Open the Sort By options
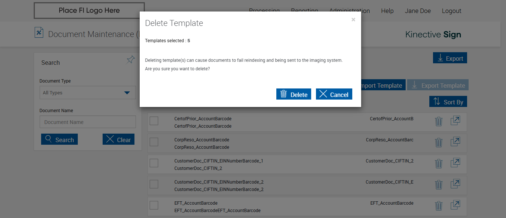The image size is (506, 218). 448,102
